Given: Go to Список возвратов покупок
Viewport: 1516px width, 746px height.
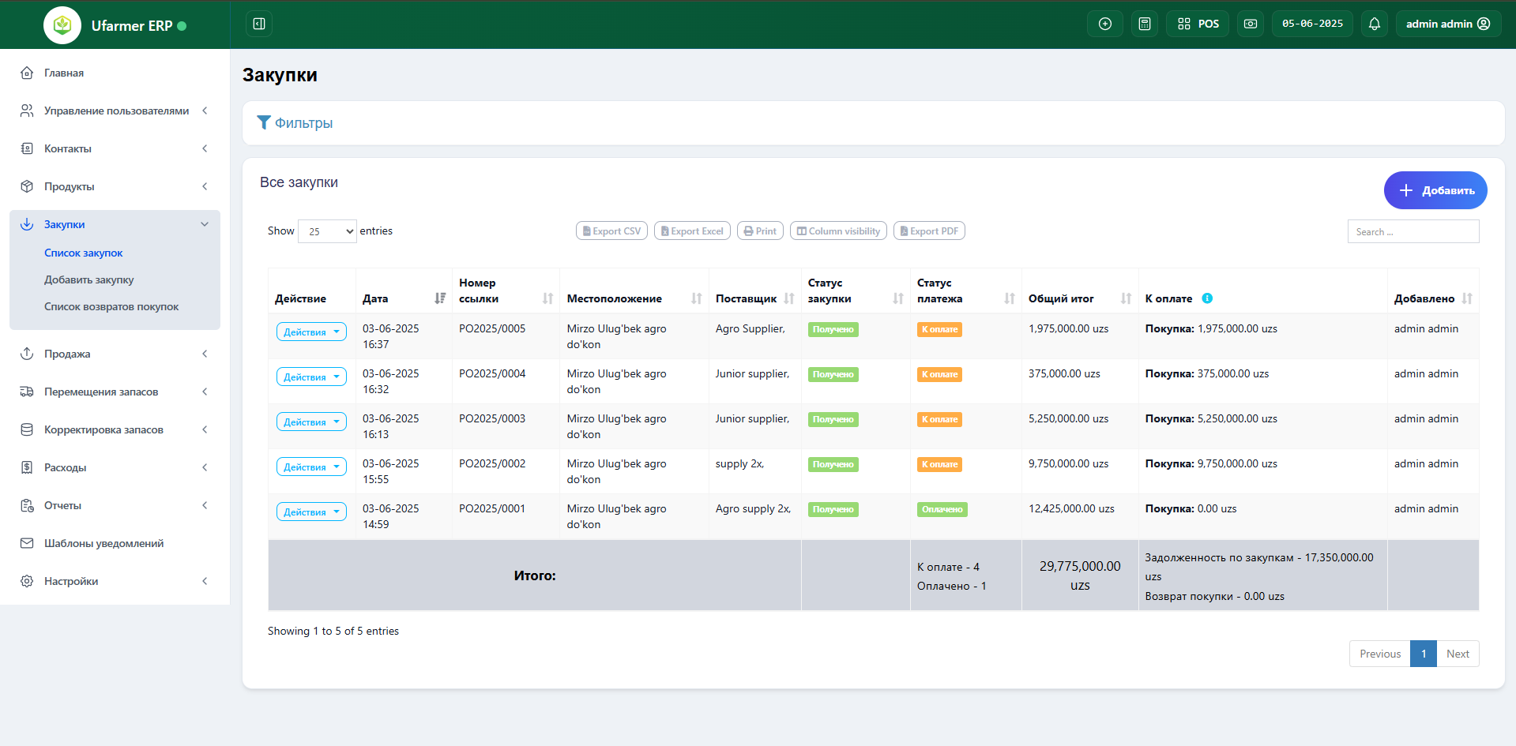Looking at the screenshot, I should pos(111,306).
